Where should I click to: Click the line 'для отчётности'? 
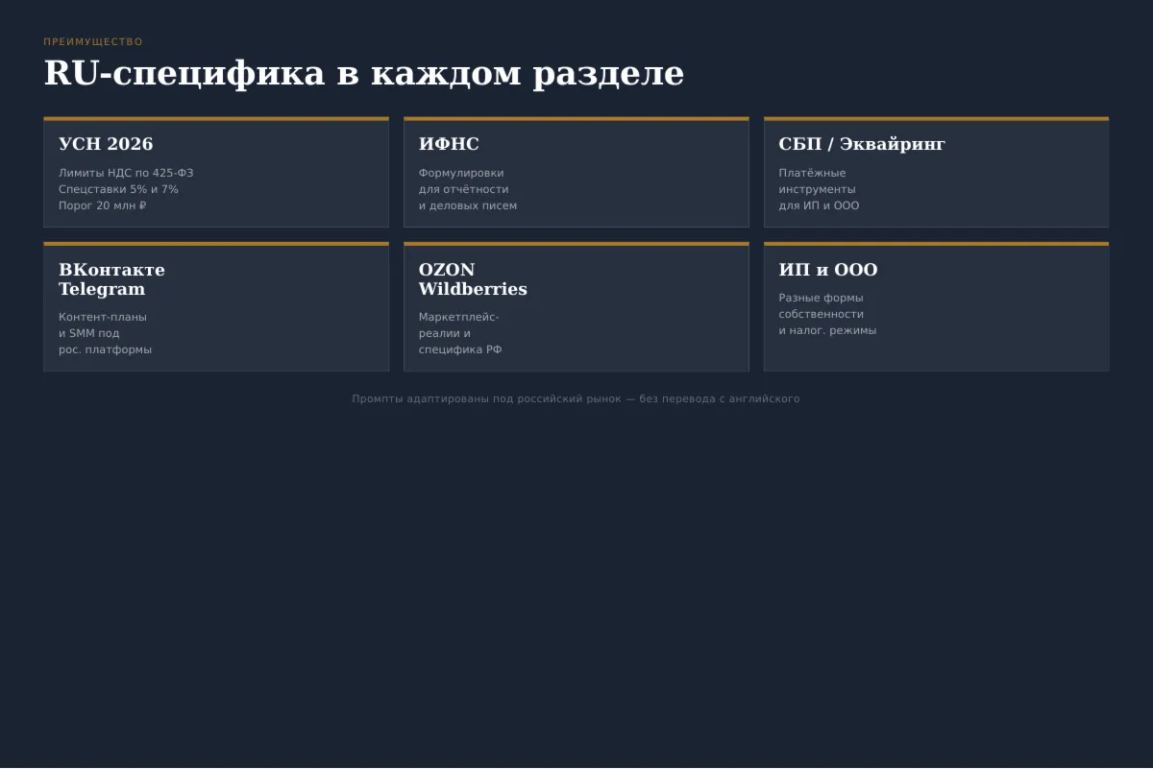click(x=464, y=190)
